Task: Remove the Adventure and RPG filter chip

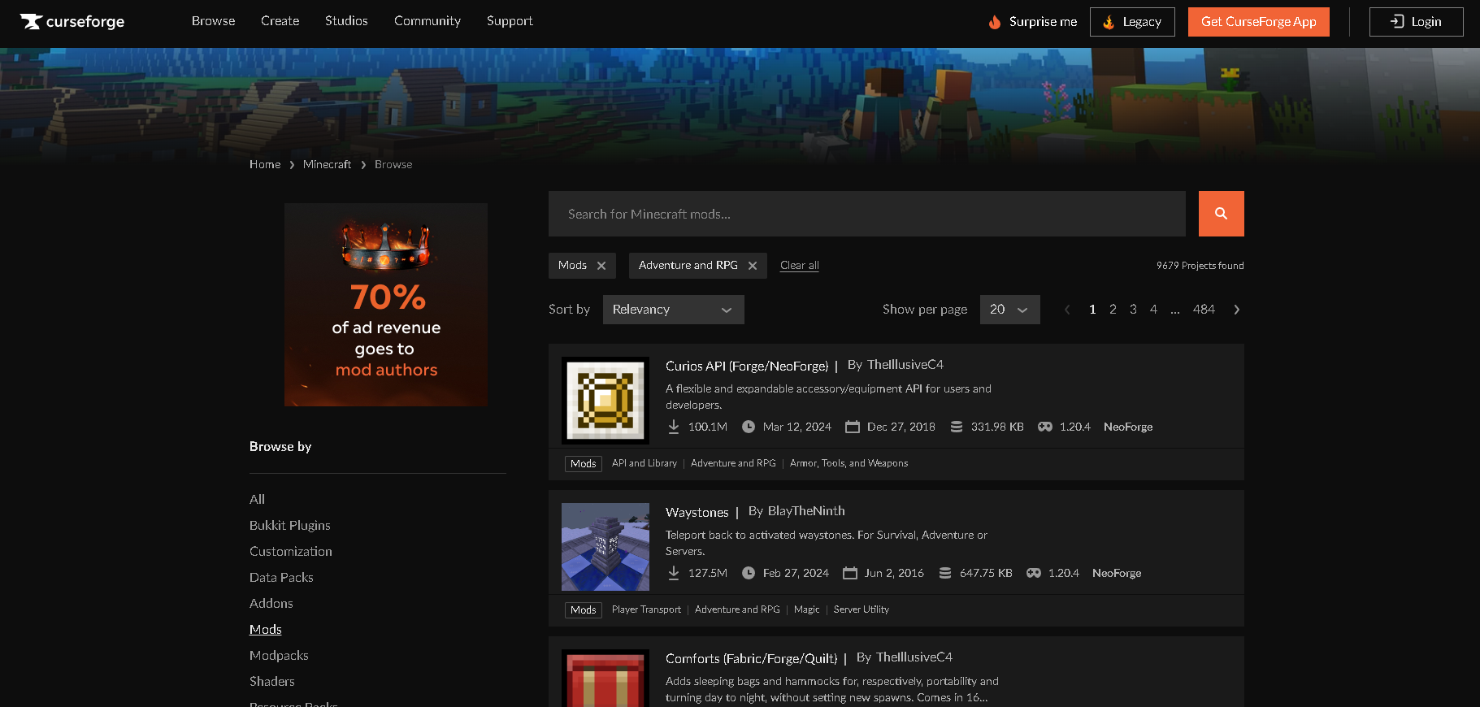Action: 753,266
